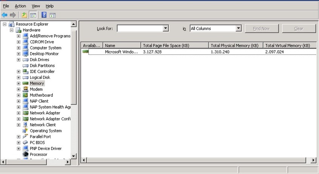Click the tree pane vertical scrollbar down arrow
The width and height of the screenshot is (319, 174).
[x=74, y=156]
